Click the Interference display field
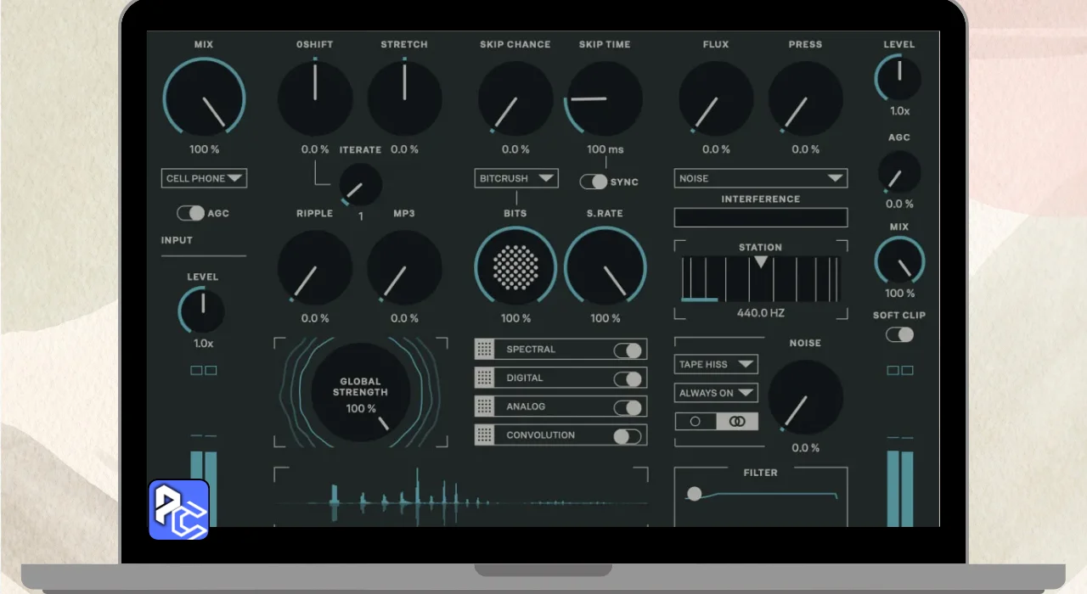 point(761,217)
